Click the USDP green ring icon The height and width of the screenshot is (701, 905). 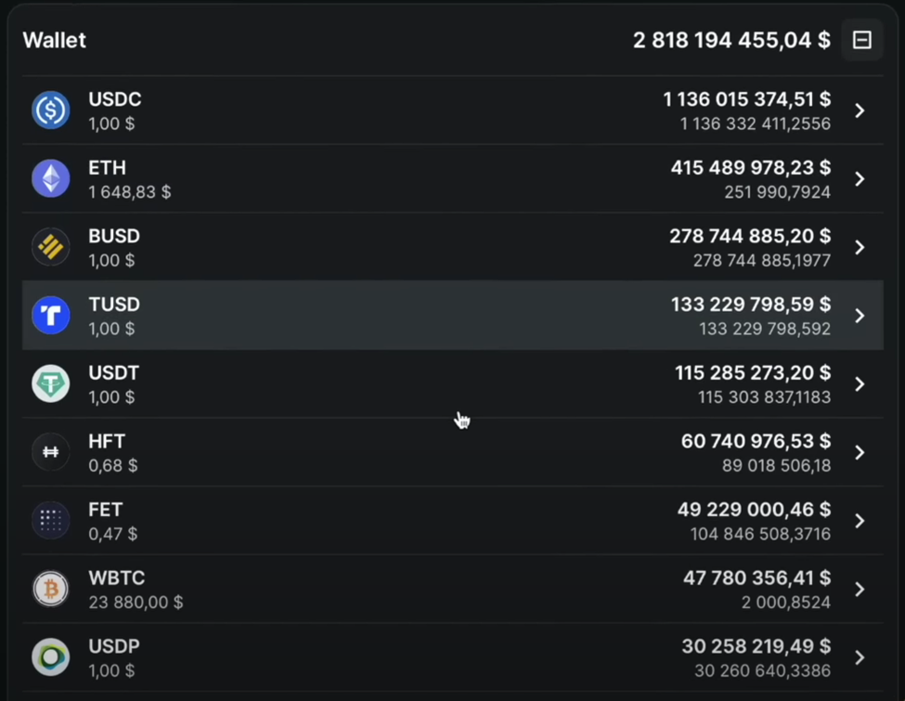point(51,657)
